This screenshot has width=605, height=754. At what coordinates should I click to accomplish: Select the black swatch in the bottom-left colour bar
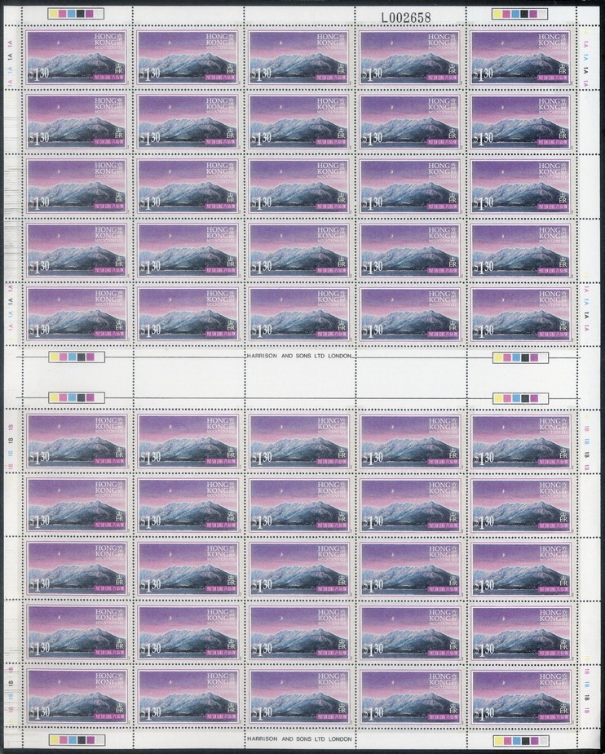point(81,740)
